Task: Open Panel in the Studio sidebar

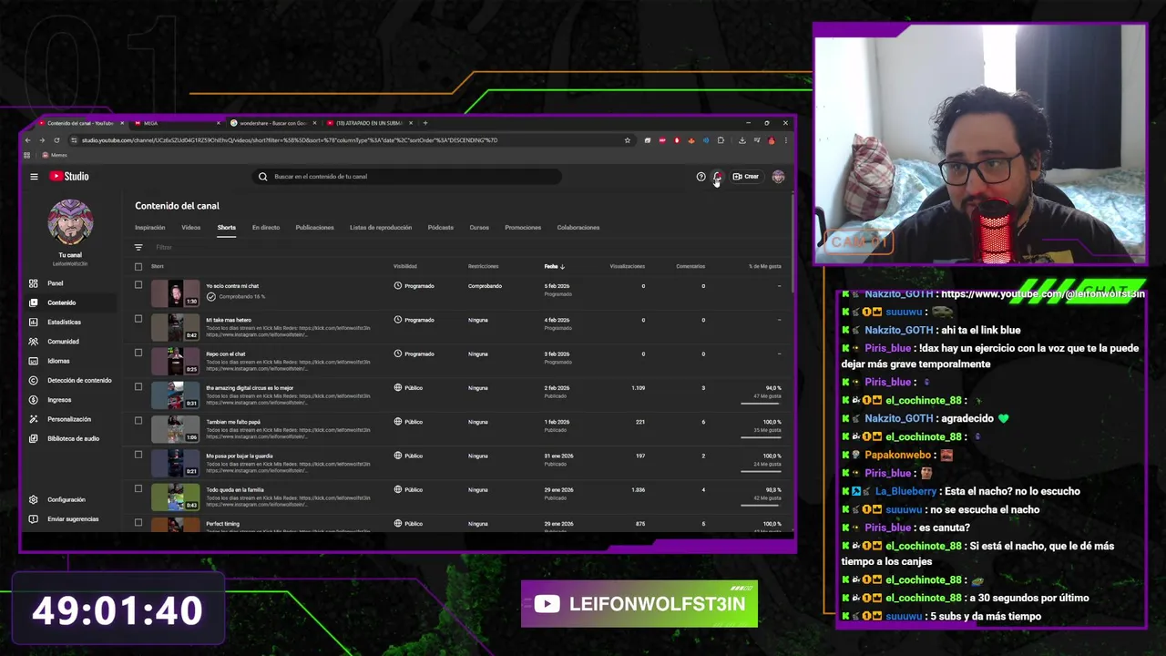Action: point(56,283)
